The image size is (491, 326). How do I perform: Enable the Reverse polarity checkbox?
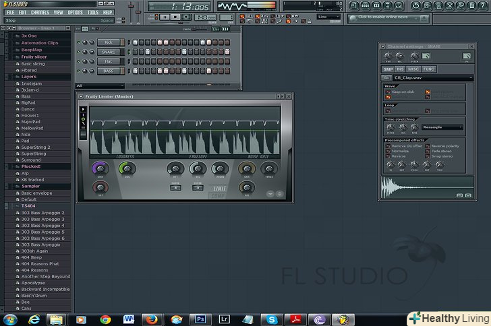pos(428,145)
